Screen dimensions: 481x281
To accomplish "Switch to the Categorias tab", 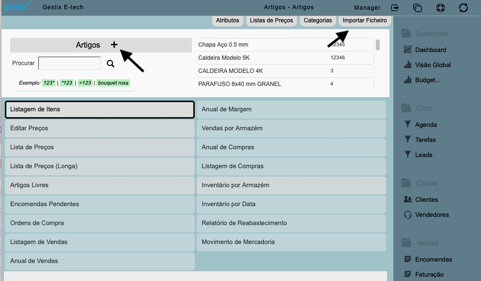I will [x=317, y=20].
